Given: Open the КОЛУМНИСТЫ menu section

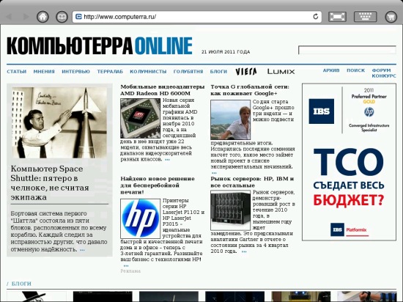Looking at the screenshot, I should [148, 71].
